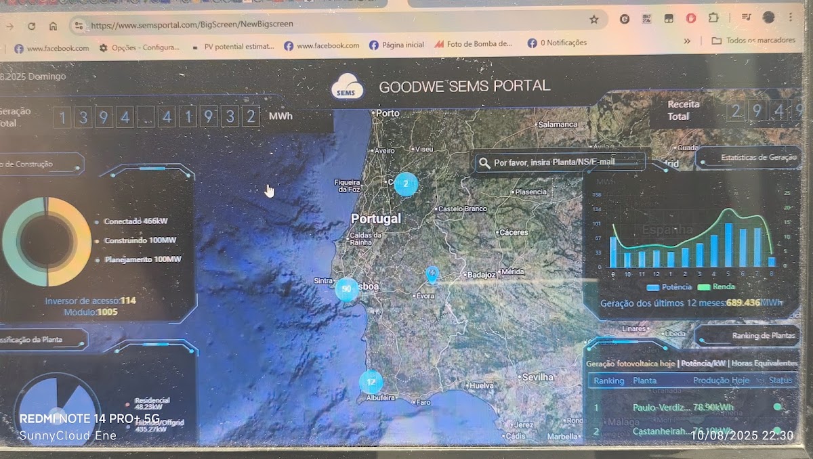Click the yellow donut chart segment
Viewport: 813px width, 459px height.
81,240
